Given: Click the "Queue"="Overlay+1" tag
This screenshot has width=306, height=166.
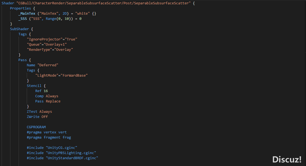Looking at the screenshot, I should 47,45.
